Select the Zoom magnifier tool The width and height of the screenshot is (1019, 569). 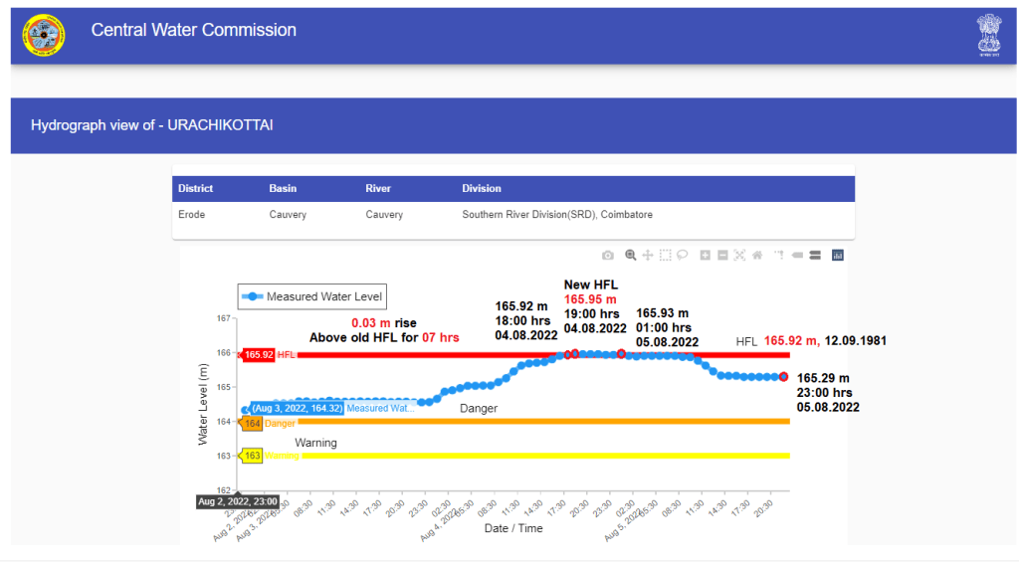[630, 256]
